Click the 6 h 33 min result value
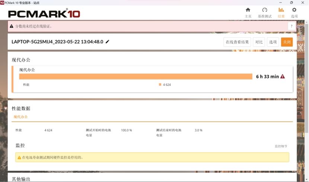The width and height of the screenshot is (309, 182). 267,76
